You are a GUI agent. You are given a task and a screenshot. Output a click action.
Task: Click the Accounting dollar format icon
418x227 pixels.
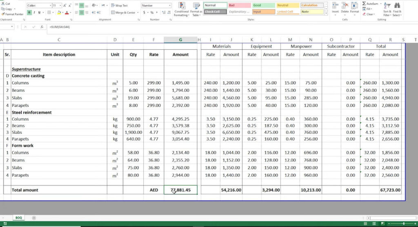coord(144,12)
